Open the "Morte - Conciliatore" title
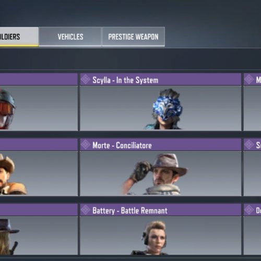Viewport: 261px width, 261px height. pyautogui.click(x=122, y=145)
